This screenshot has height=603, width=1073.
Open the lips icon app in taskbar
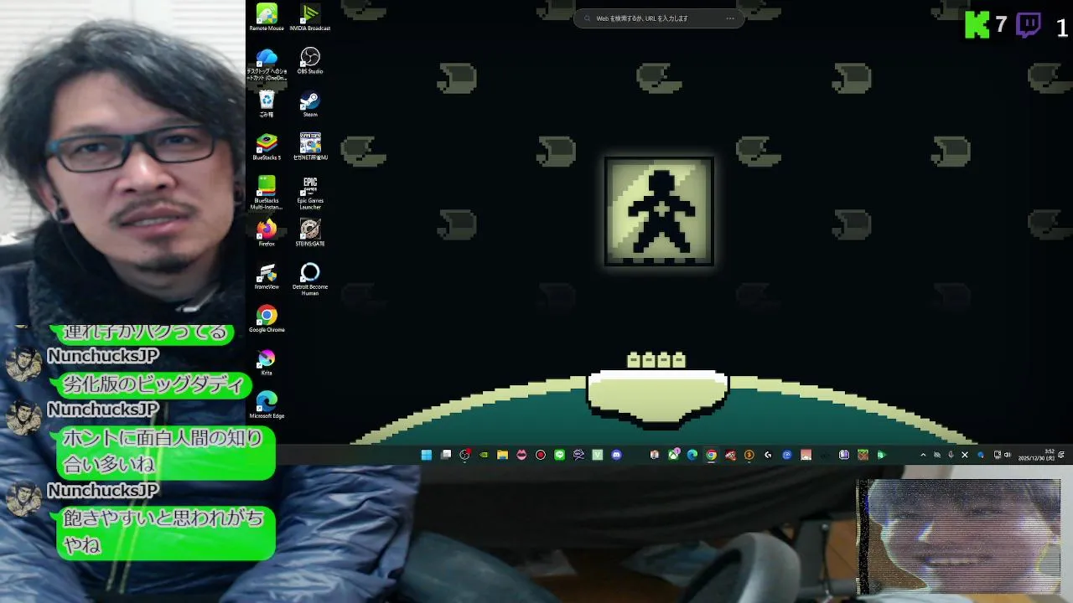(521, 455)
